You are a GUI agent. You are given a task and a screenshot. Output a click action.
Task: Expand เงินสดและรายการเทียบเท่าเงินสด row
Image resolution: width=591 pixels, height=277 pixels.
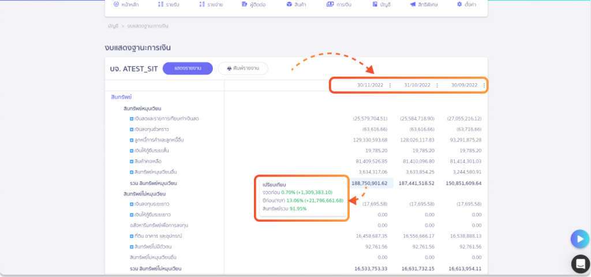click(132, 119)
